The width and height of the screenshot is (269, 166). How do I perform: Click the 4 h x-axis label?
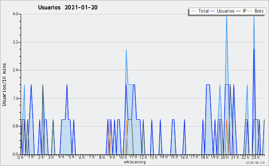[61, 157]
